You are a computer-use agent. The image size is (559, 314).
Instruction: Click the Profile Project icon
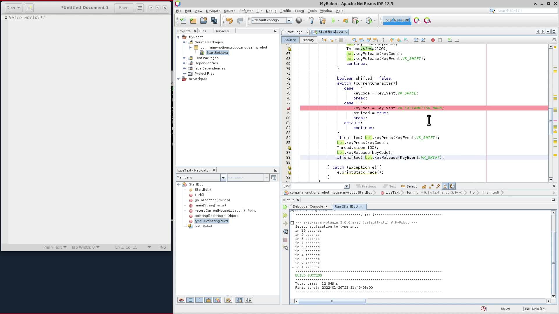pos(369,20)
